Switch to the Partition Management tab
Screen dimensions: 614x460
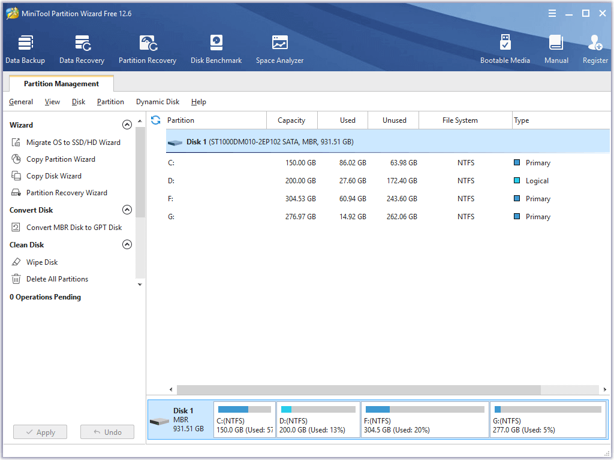click(62, 83)
